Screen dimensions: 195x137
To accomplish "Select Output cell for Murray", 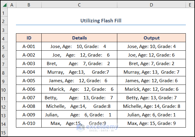I will click(x=151, y=72).
